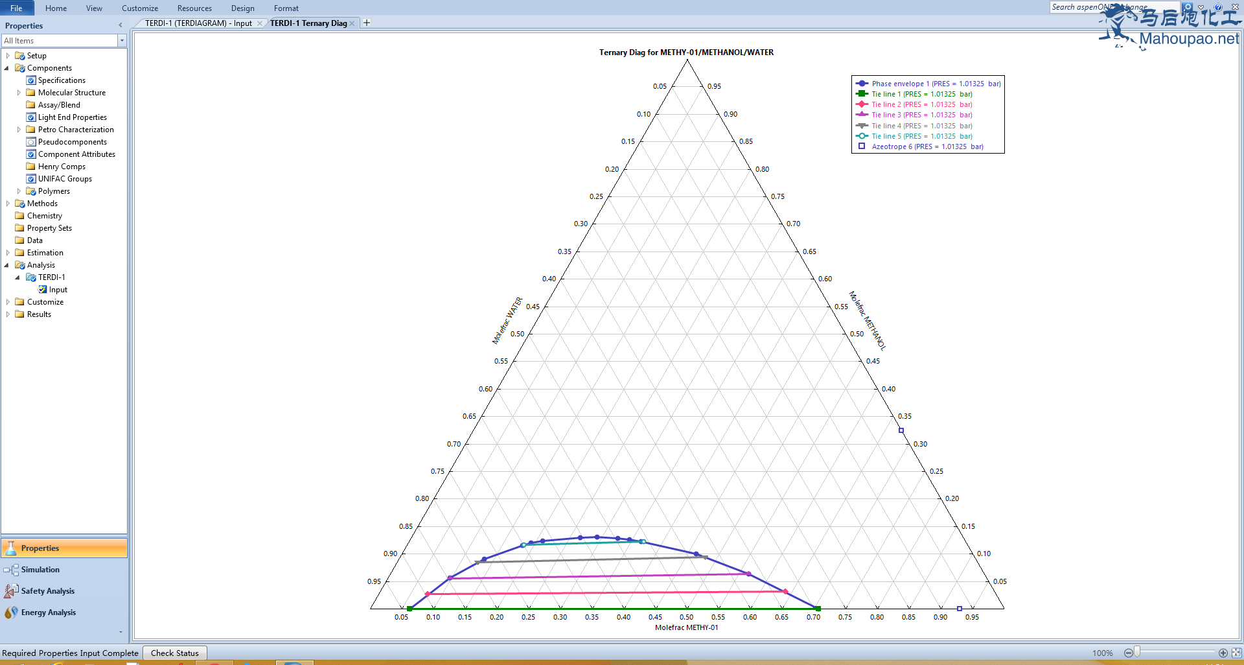Expand the Methods tree node
This screenshot has width=1244, height=665.
pyautogui.click(x=8, y=204)
